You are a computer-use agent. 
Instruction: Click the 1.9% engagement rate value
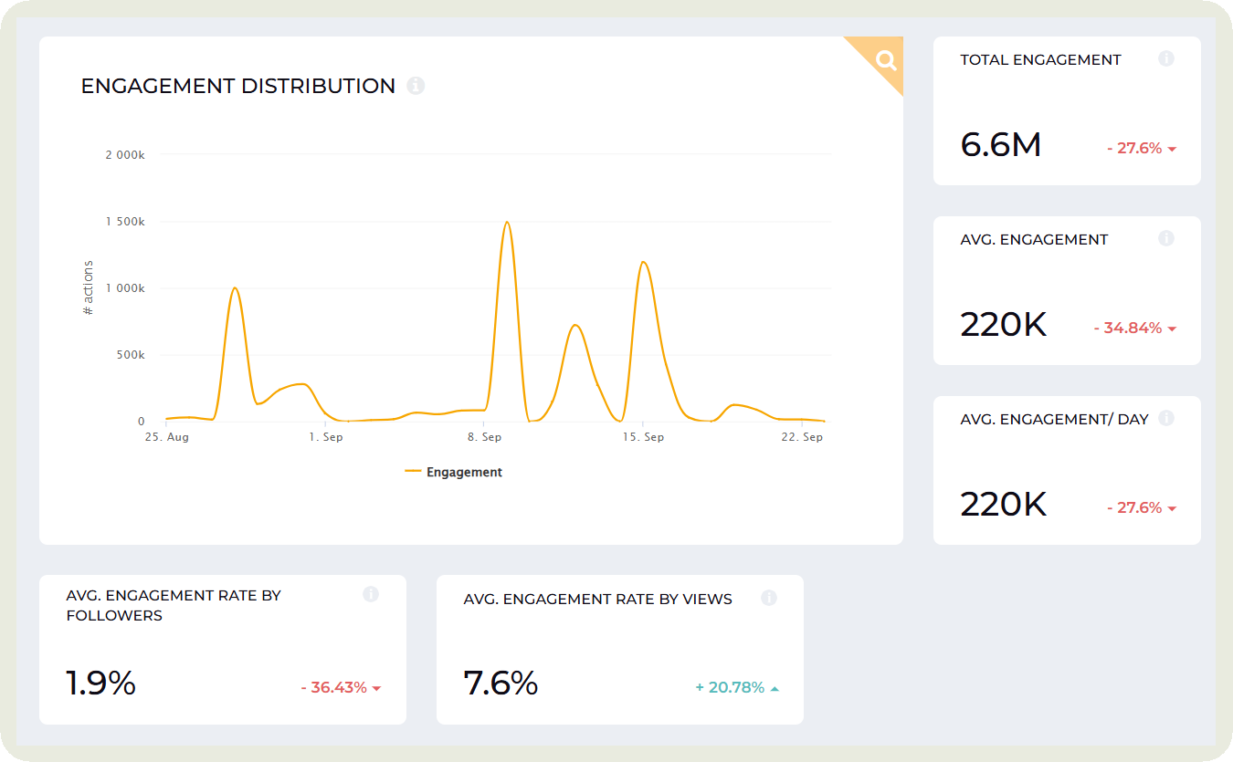coord(100,684)
